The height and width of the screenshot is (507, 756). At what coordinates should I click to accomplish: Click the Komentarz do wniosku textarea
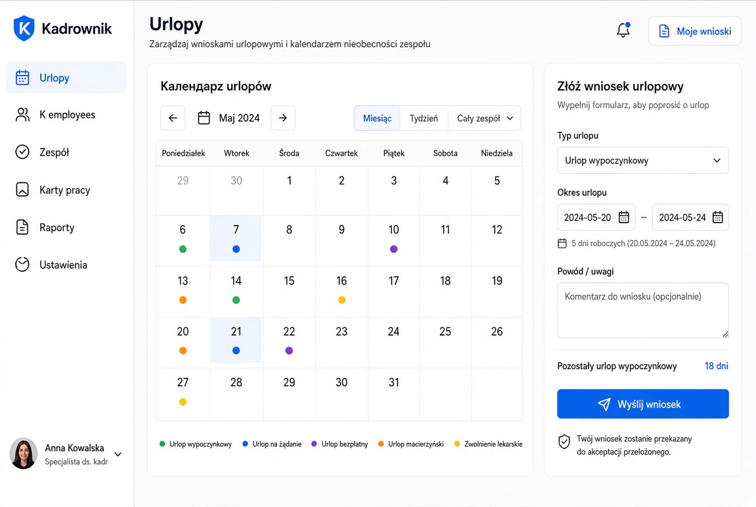643,310
